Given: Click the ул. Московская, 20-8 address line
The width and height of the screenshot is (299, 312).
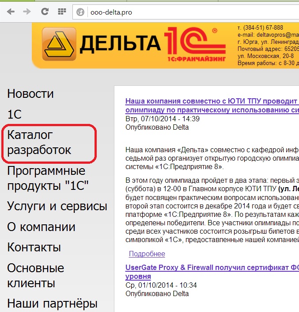Looking at the screenshot, I should click(x=265, y=56).
